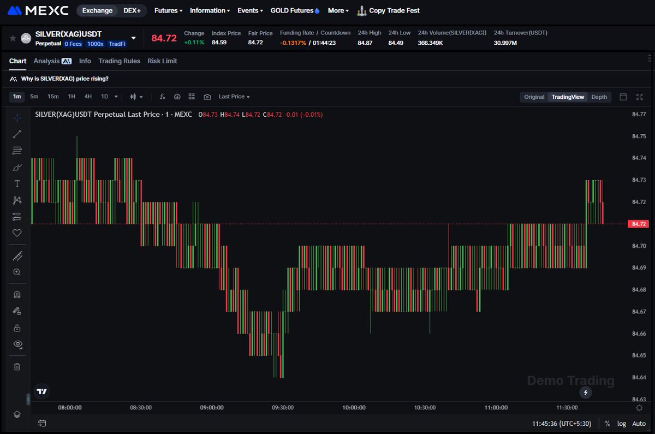655x434 pixels.
Task: Open the candlestick chart type dropdown
Action: (x=136, y=97)
